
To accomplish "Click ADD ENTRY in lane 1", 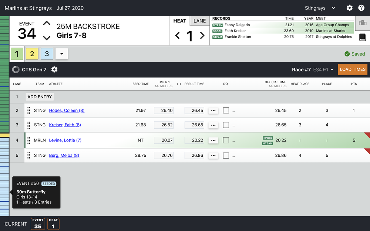I will coord(40,97).
